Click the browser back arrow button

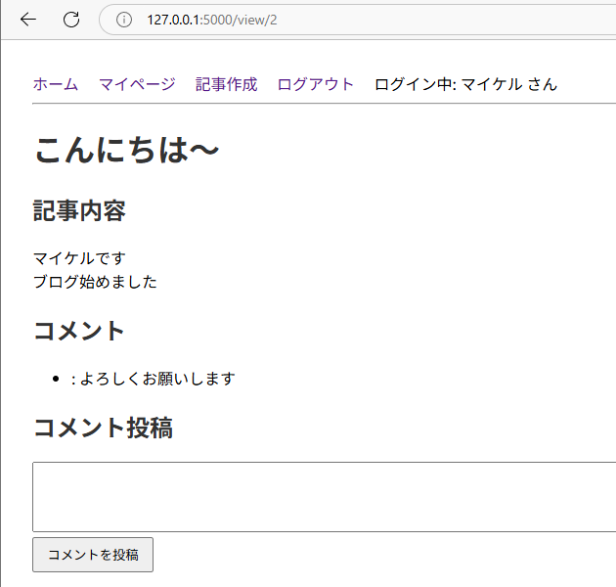pos(27,20)
